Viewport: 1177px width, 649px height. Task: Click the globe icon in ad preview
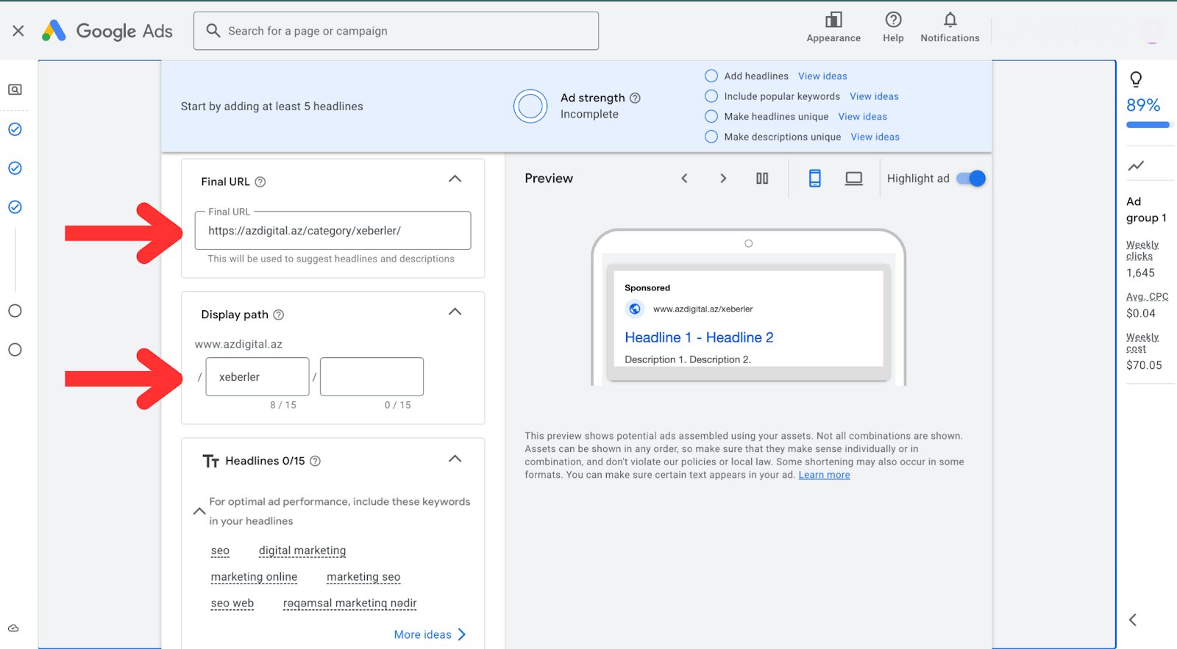coord(635,309)
